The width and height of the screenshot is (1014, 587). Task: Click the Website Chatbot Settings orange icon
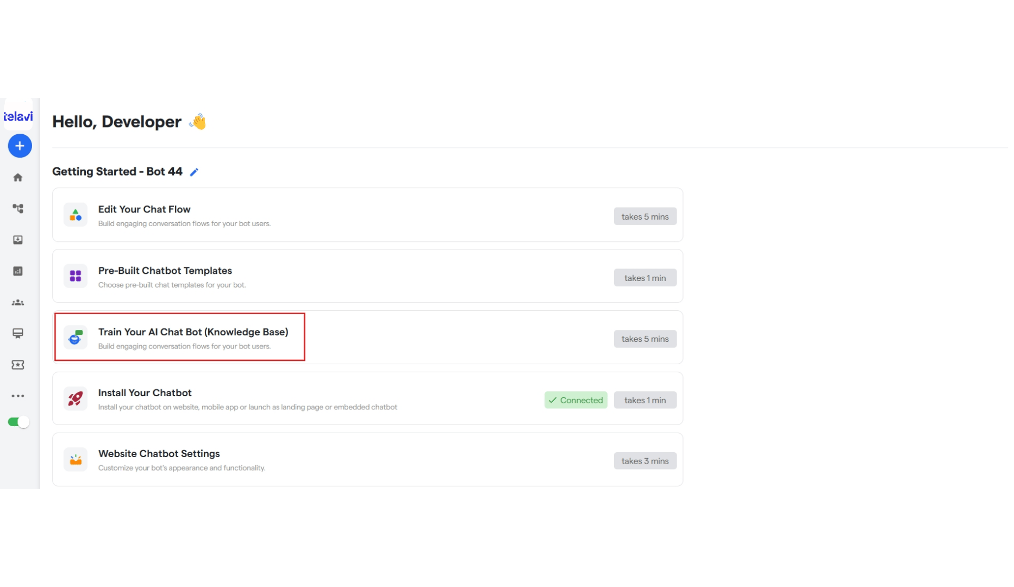tap(76, 460)
